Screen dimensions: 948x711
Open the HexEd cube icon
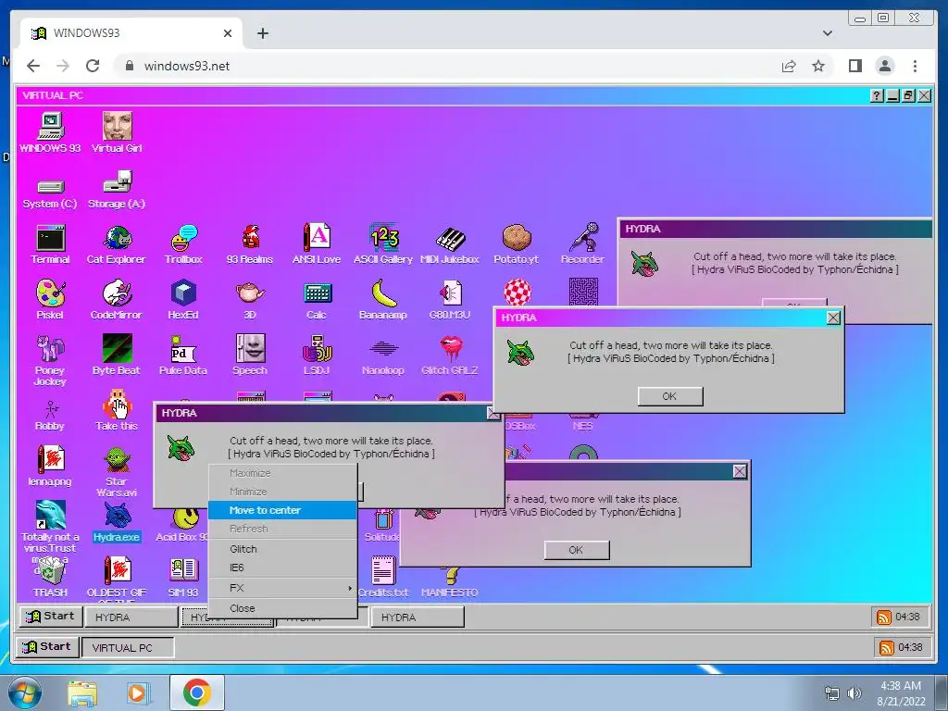tap(183, 301)
